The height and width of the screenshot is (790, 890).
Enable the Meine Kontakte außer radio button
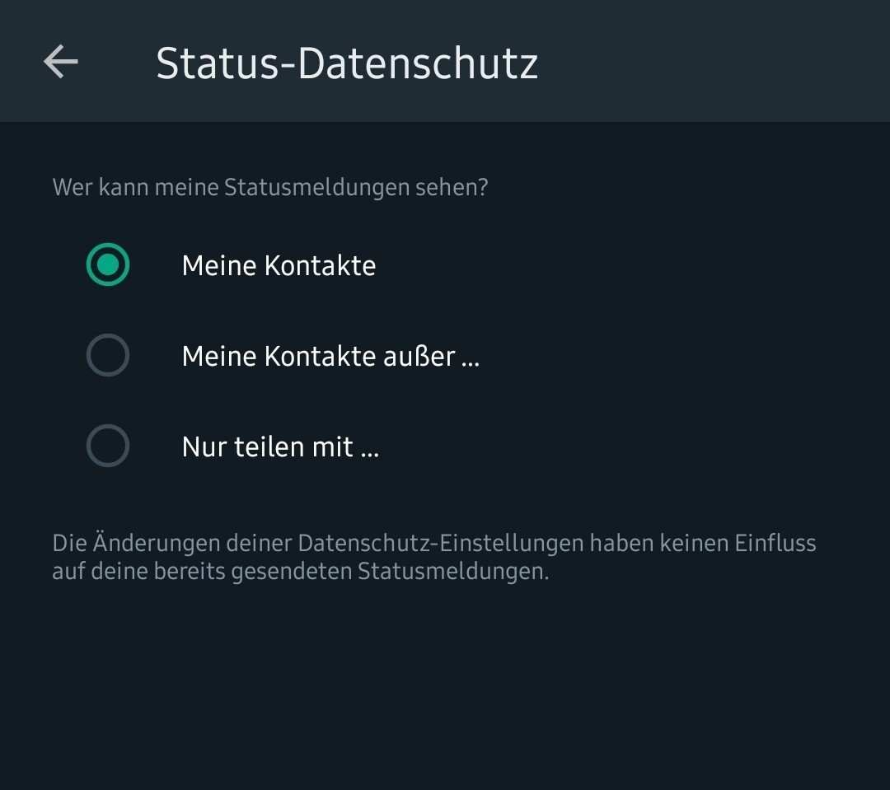[x=108, y=356]
